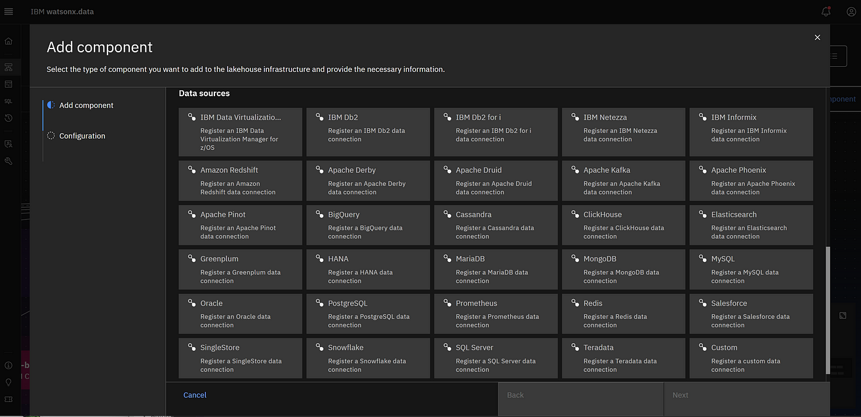861x417 pixels.
Task: Pick the Cassandra tile
Action: [496, 225]
